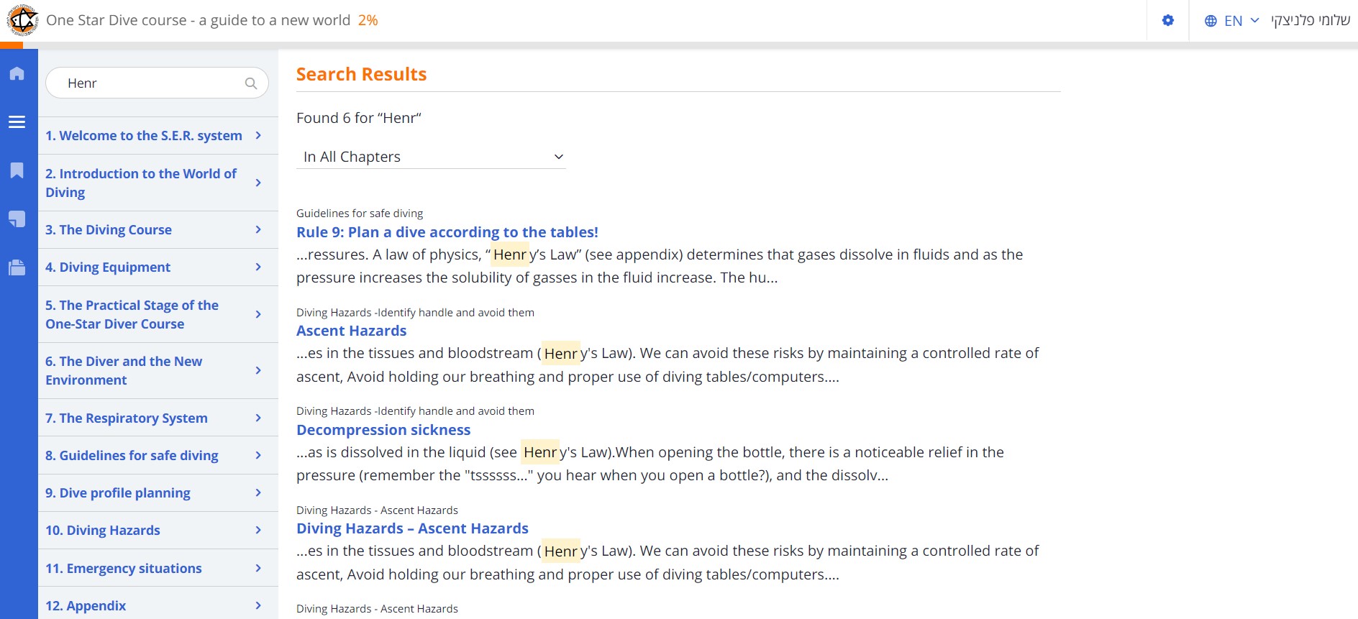Click the search magnifier icon
Screen dimensions: 1358x619
251,83
